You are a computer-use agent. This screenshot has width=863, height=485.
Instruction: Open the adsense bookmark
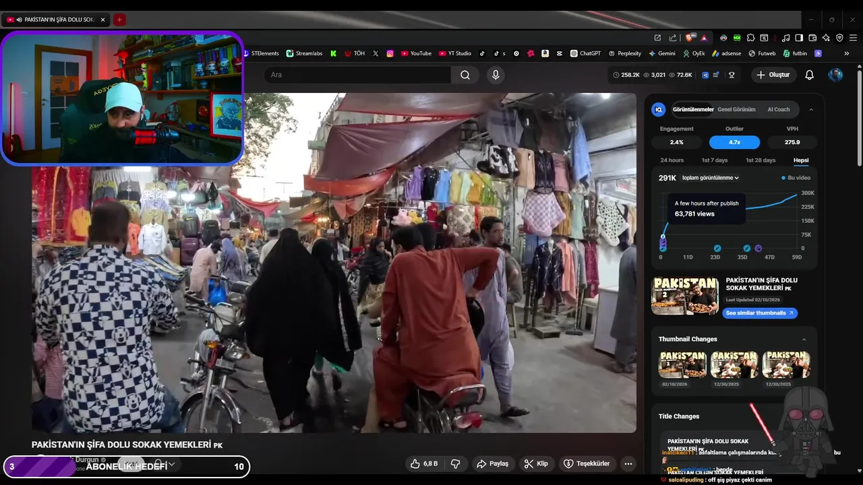tap(726, 53)
